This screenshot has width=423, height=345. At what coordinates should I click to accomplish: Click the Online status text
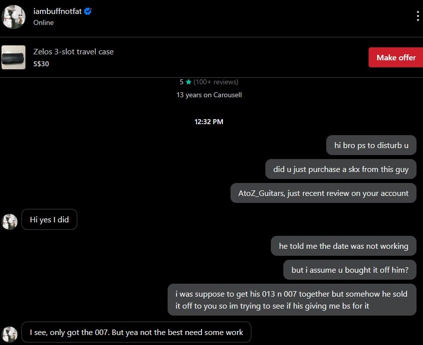click(43, 22)
